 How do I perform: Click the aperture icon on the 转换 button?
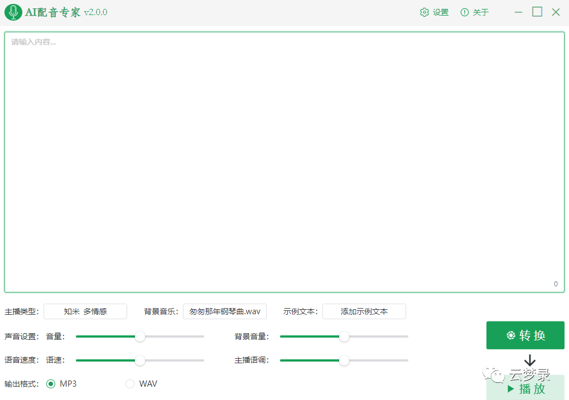tap(510, 335)
